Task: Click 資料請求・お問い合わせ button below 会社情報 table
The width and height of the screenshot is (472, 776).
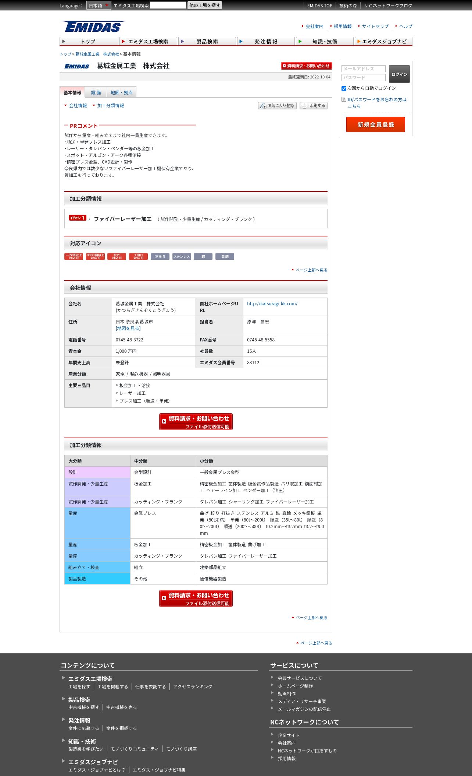Action: [196, 422]
